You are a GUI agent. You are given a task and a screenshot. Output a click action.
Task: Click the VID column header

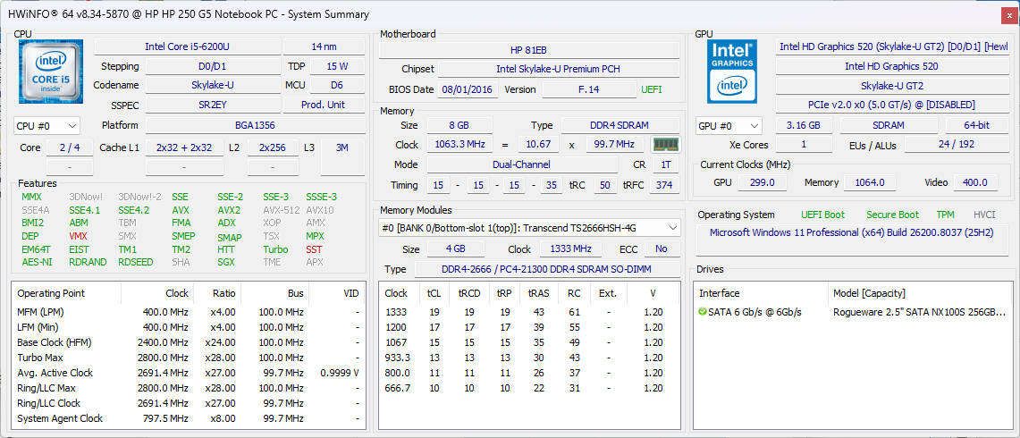(338, 293)
